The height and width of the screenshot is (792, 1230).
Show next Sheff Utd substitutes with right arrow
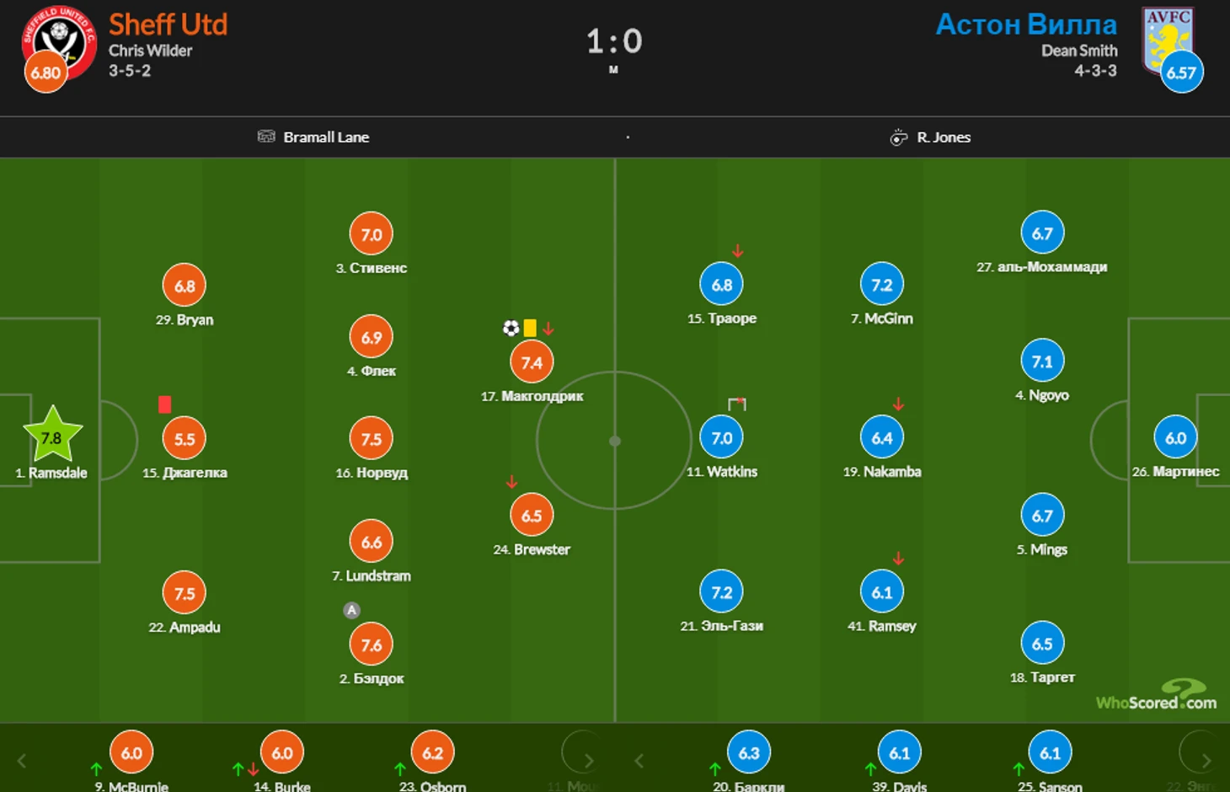tap(589, 761)
